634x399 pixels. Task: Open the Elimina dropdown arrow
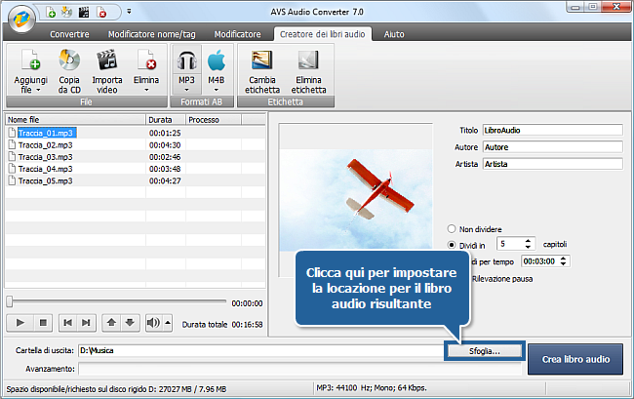(x=146, y=89)
